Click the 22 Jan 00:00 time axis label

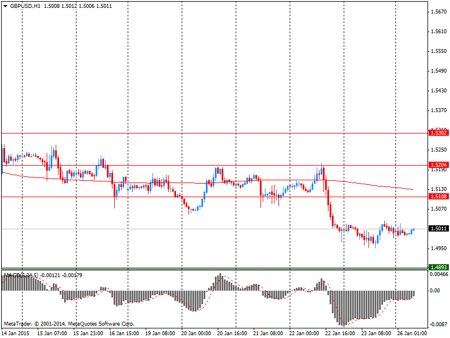pos(304,333)
